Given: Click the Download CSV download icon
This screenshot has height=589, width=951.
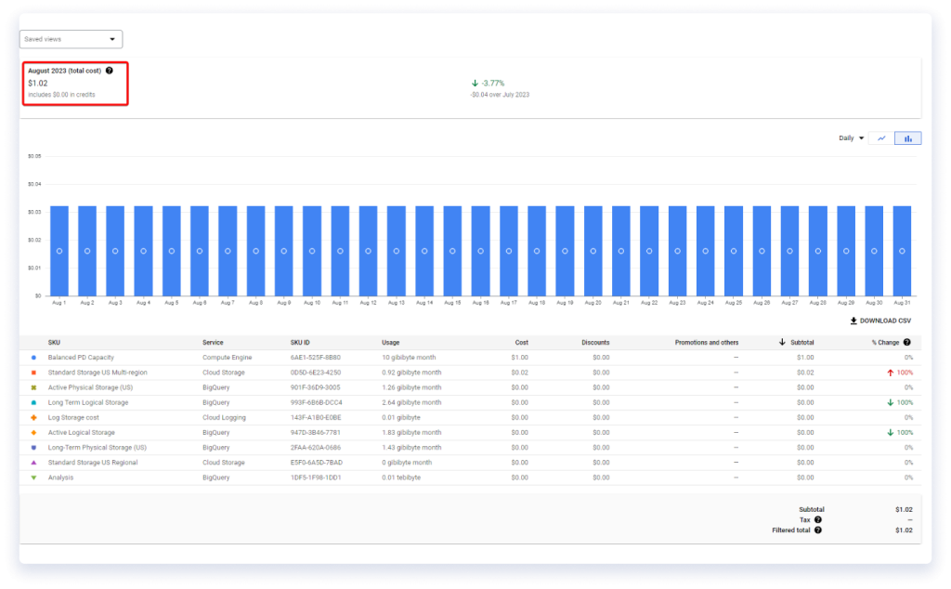Looking at the screenshot, I should point(853,321).
